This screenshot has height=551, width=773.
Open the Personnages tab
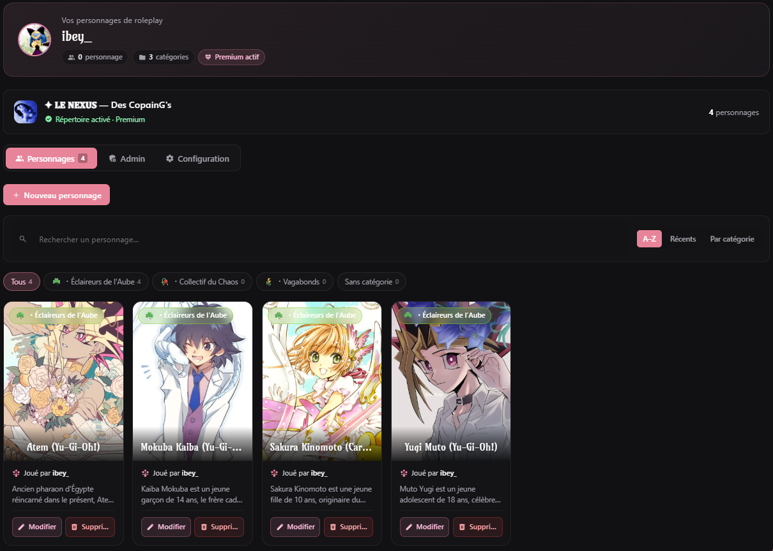coord(51,159)
